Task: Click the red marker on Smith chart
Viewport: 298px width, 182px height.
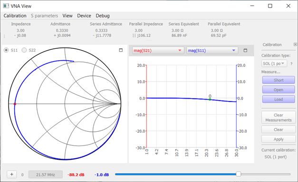Action: [15, 104]
